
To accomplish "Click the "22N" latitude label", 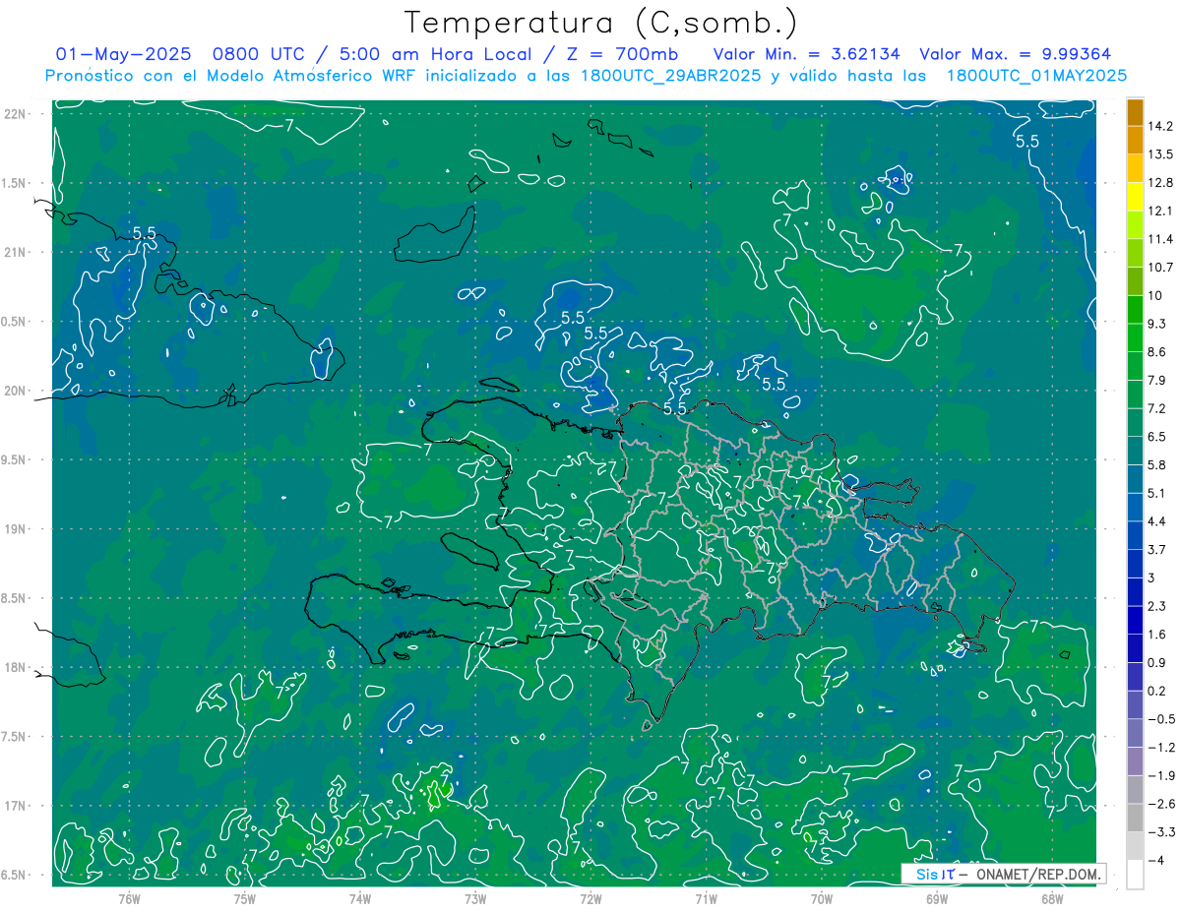I will pyautogui.click(x=17, y=113).
